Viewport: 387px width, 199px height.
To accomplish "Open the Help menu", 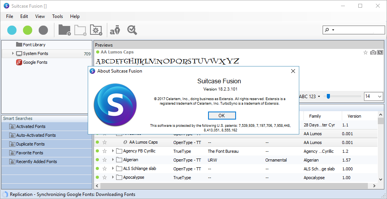I will [x=75, y=16].
